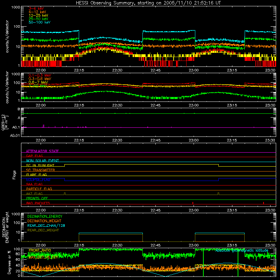Select the SAA_FLAG label
Screen dimensions: 280x280
34,184
